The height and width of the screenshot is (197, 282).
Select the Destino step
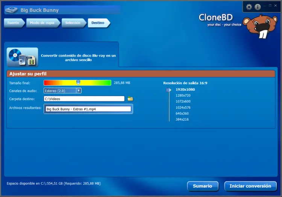point(99,23)
